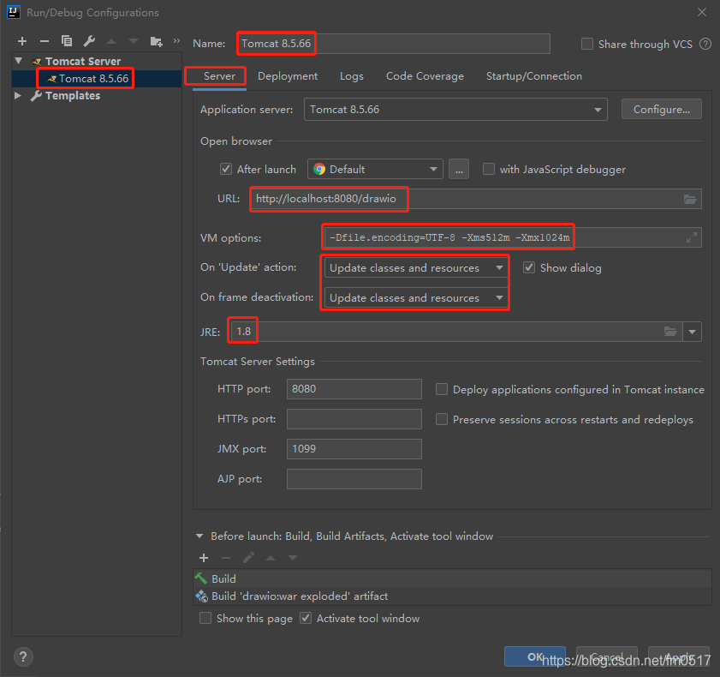Move configuration down in the list
This screenshot has height=677, width=720.
pos(134,41)
